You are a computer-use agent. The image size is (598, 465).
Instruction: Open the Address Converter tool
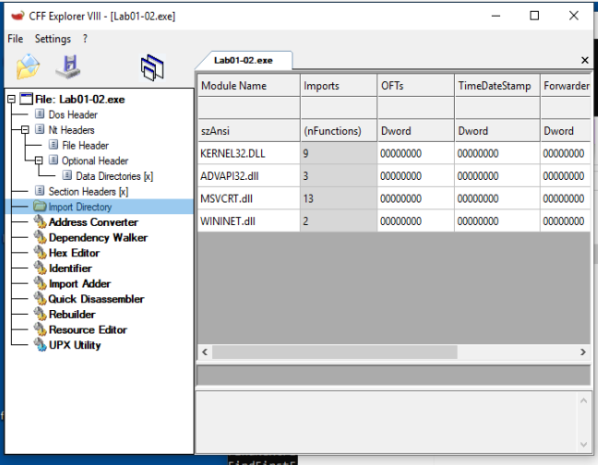coord(93,222)
